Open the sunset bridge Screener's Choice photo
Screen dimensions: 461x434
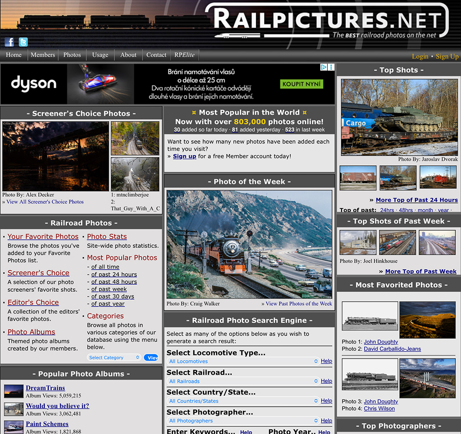pyautogui.click(x=55, y=156)
